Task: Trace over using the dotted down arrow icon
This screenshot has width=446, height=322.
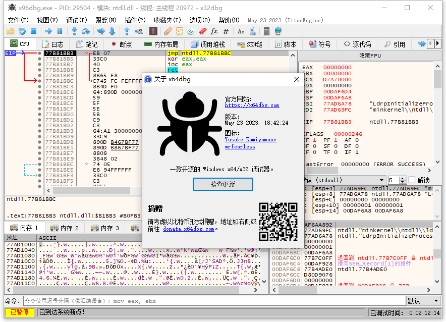Action: 113,31
